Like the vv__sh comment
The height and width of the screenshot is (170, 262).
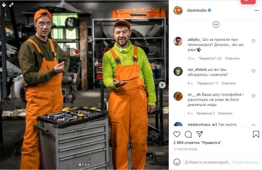(254, 96)
